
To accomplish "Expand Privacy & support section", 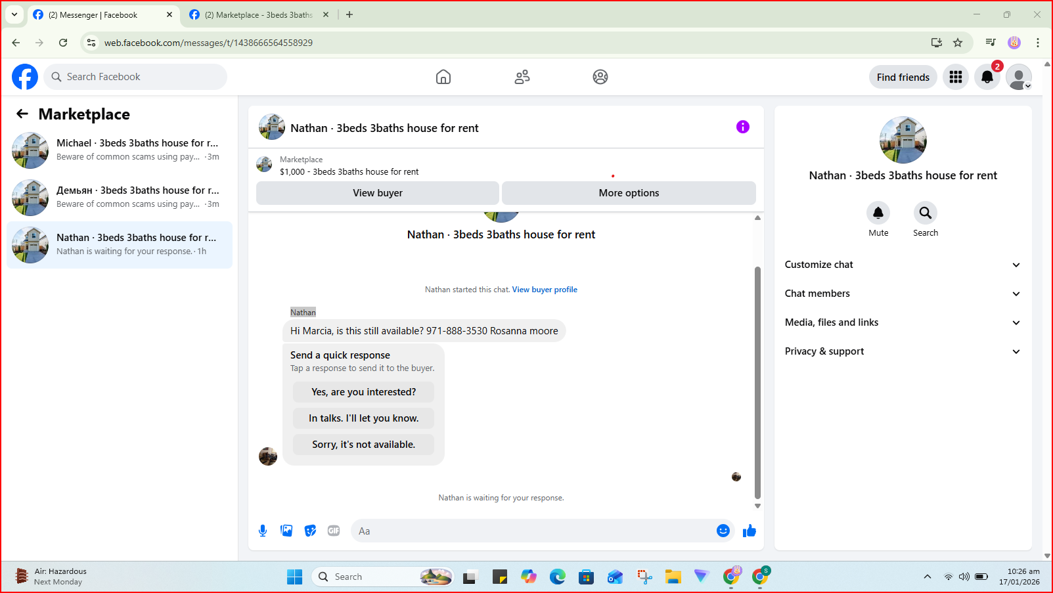I will [x=903, y=351].
